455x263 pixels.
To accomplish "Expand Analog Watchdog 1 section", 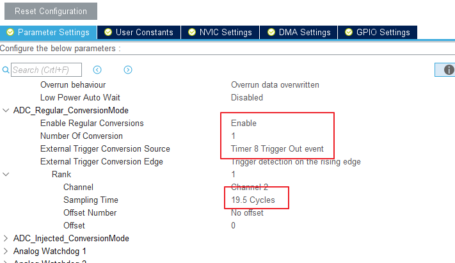I will (x=6, y=251).
